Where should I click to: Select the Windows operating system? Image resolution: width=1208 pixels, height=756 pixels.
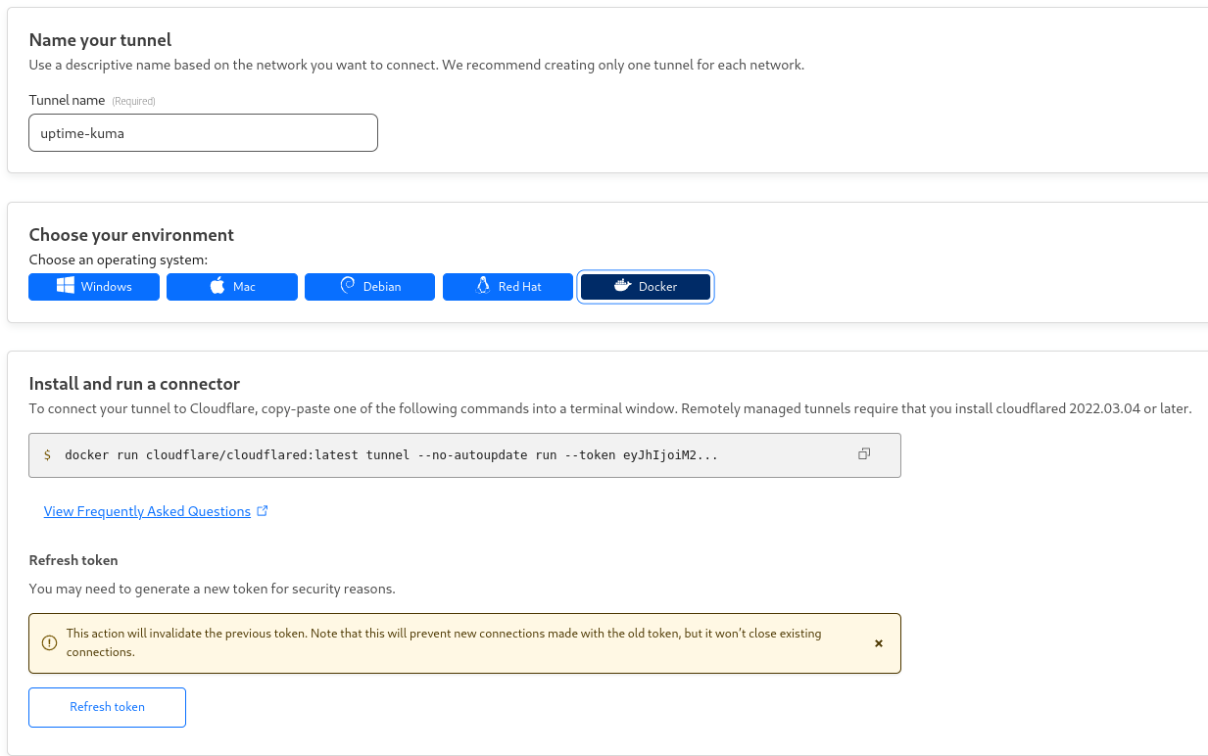click(94, 287)
